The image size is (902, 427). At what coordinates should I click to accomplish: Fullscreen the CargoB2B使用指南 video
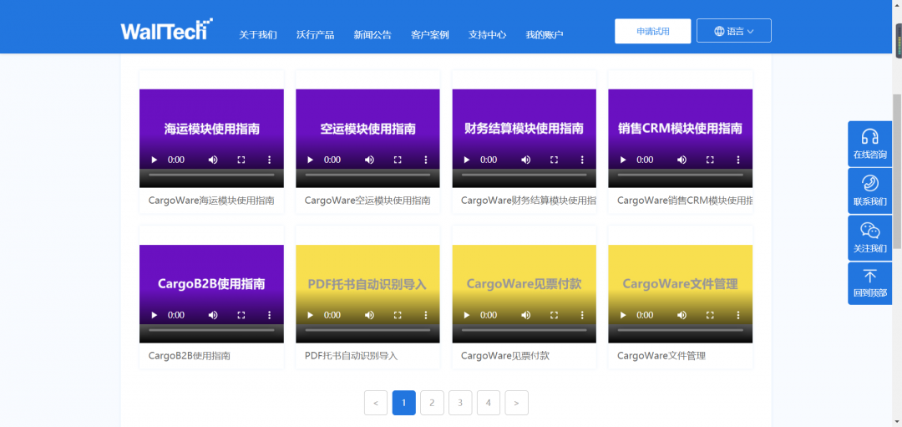(x=241, y=315)
